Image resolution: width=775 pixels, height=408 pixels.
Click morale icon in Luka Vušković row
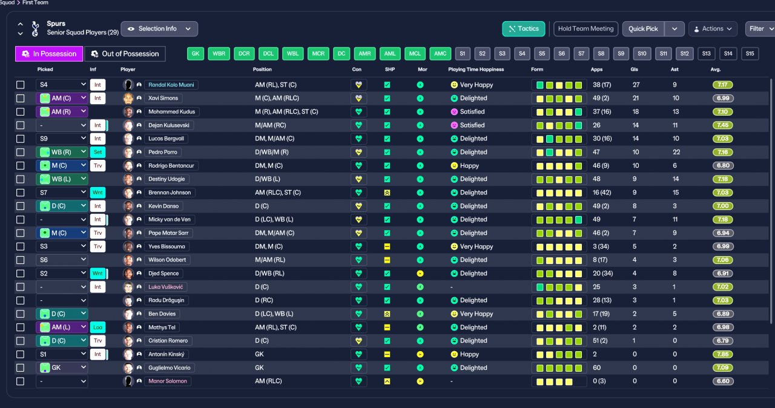(x=420, y=287)
